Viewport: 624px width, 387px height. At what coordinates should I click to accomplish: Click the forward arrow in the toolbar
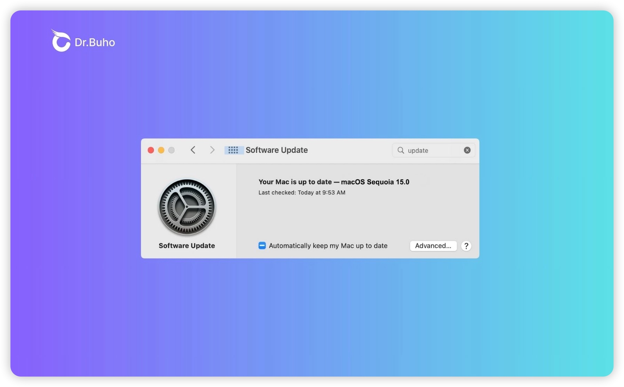click(x=213, y=150)
